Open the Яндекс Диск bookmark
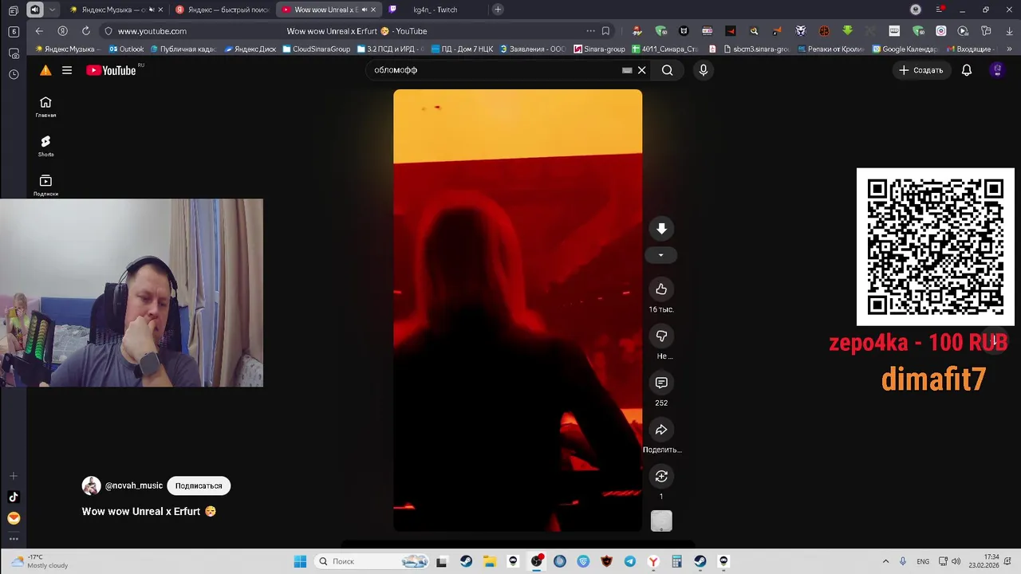The height and width of the screenshot is (574, 1021). tap(250, 49)
